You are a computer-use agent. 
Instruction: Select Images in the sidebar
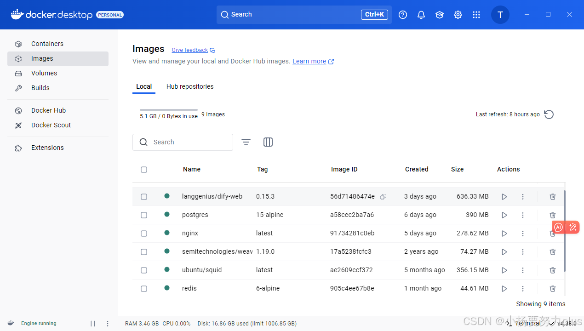coord(58,59)
